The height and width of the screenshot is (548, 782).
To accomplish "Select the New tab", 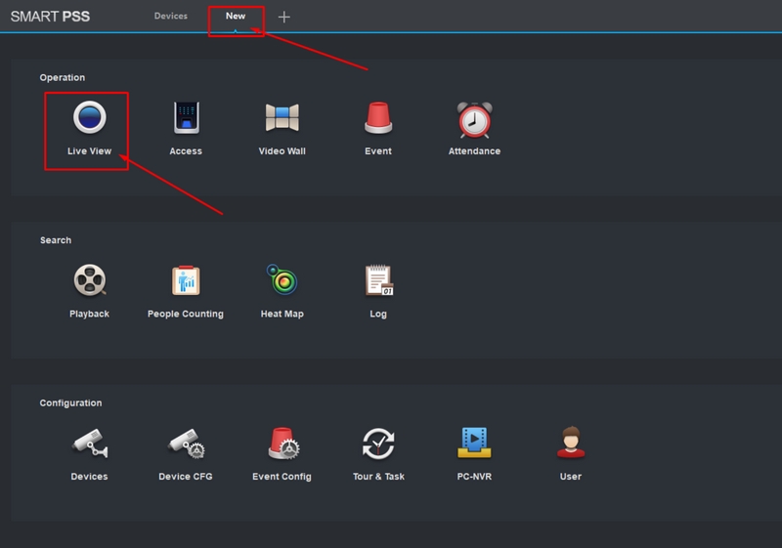I will pos(236,17).
